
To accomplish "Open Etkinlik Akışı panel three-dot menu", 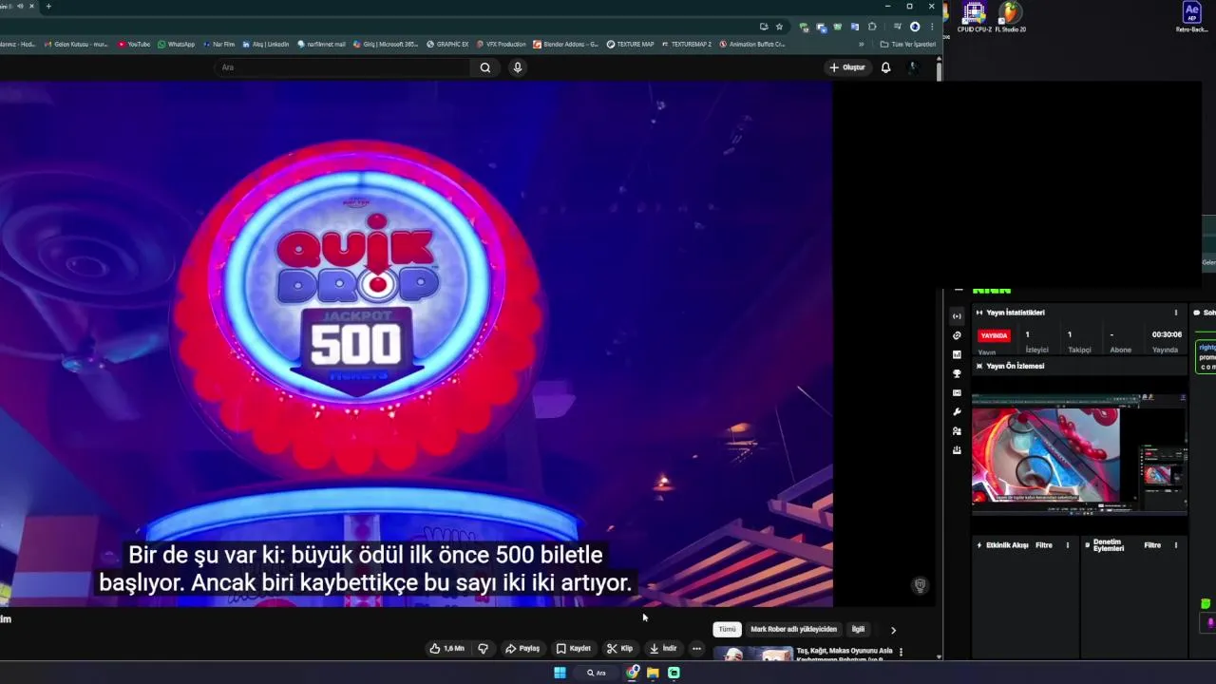I will (x=1068, y=545).
